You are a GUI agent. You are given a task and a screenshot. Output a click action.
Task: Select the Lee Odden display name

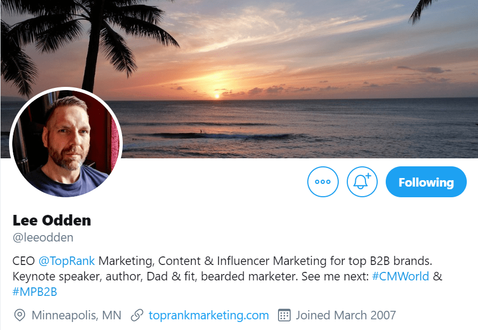point(52,220)
